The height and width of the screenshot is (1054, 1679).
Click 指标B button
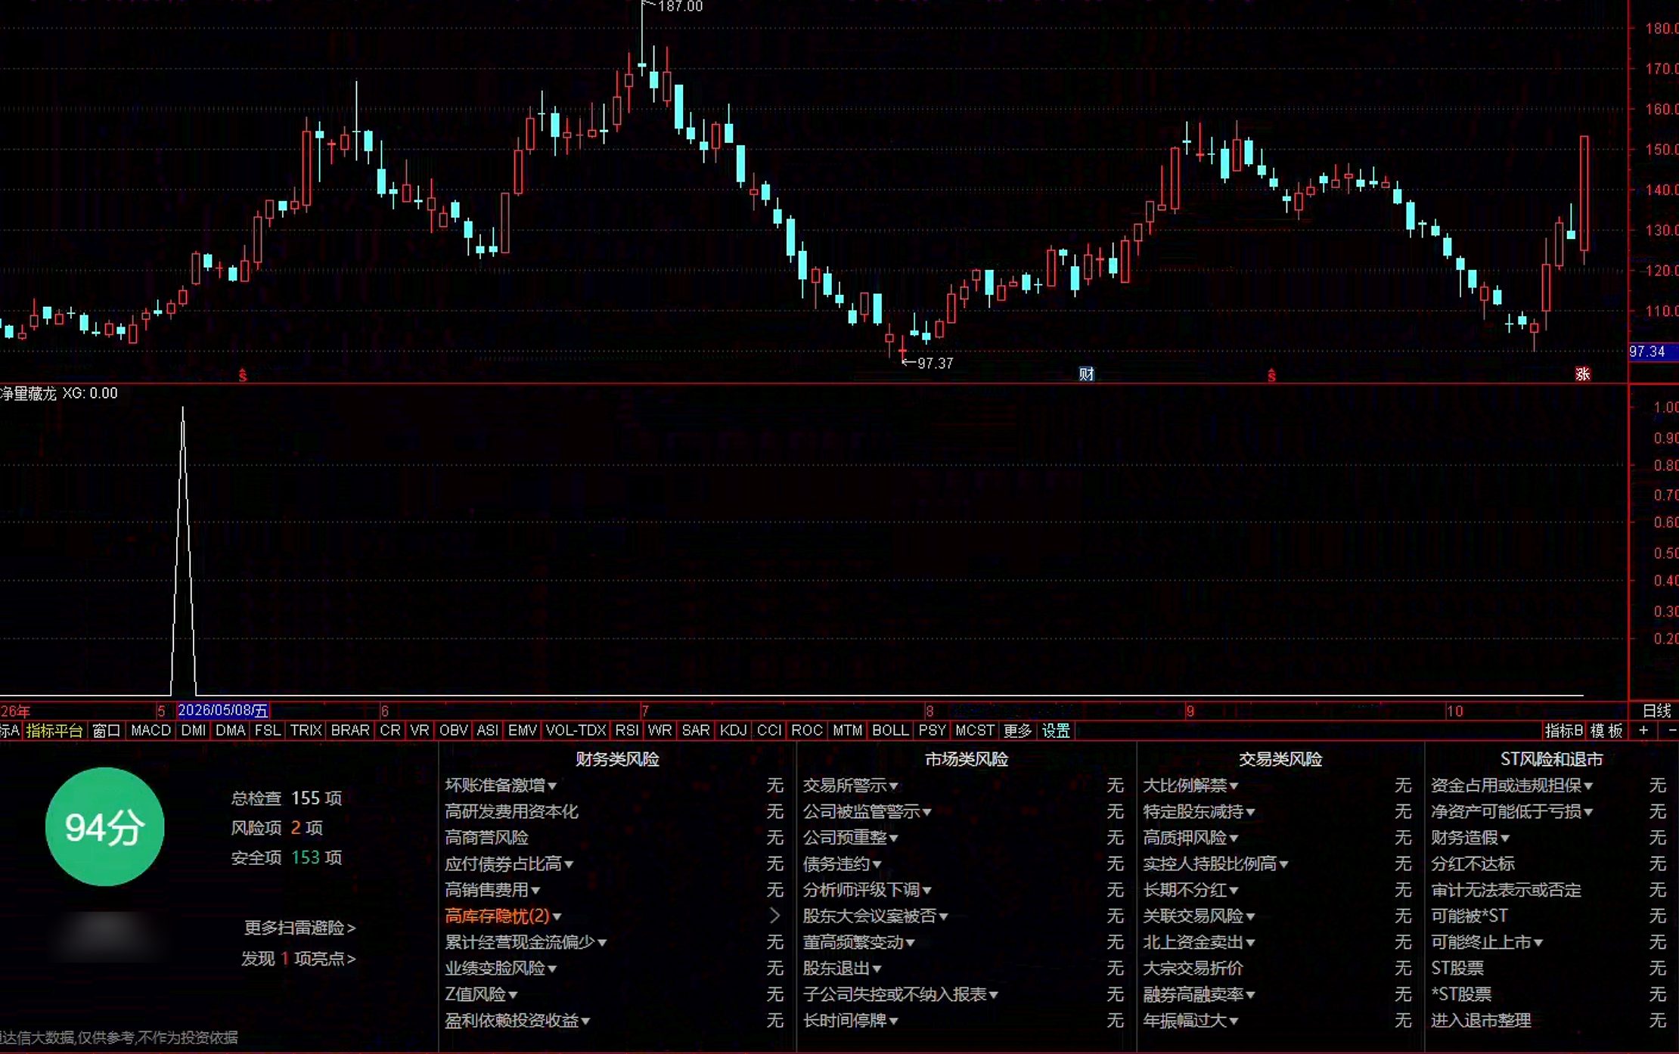[1563, 730]
